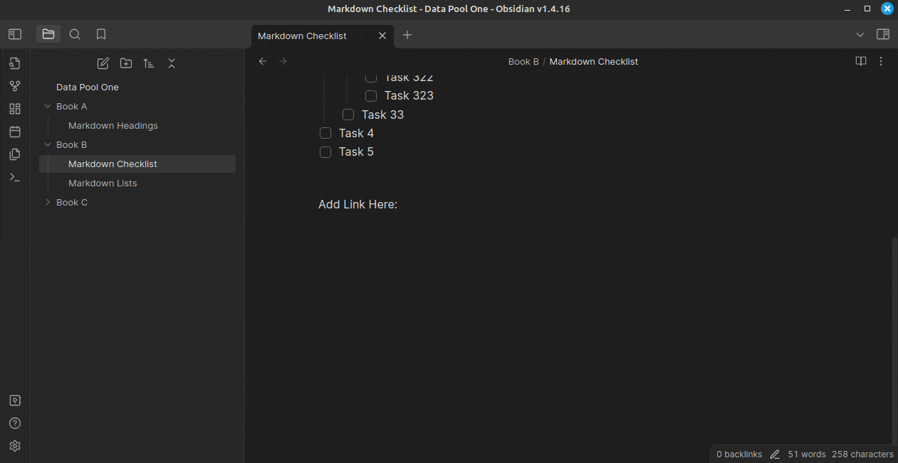Check the Task 4 checkbox
Viewport: 898px width, 463px height.
325,133
